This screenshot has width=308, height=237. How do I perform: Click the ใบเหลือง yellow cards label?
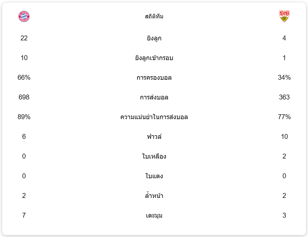tap(154, 157)
